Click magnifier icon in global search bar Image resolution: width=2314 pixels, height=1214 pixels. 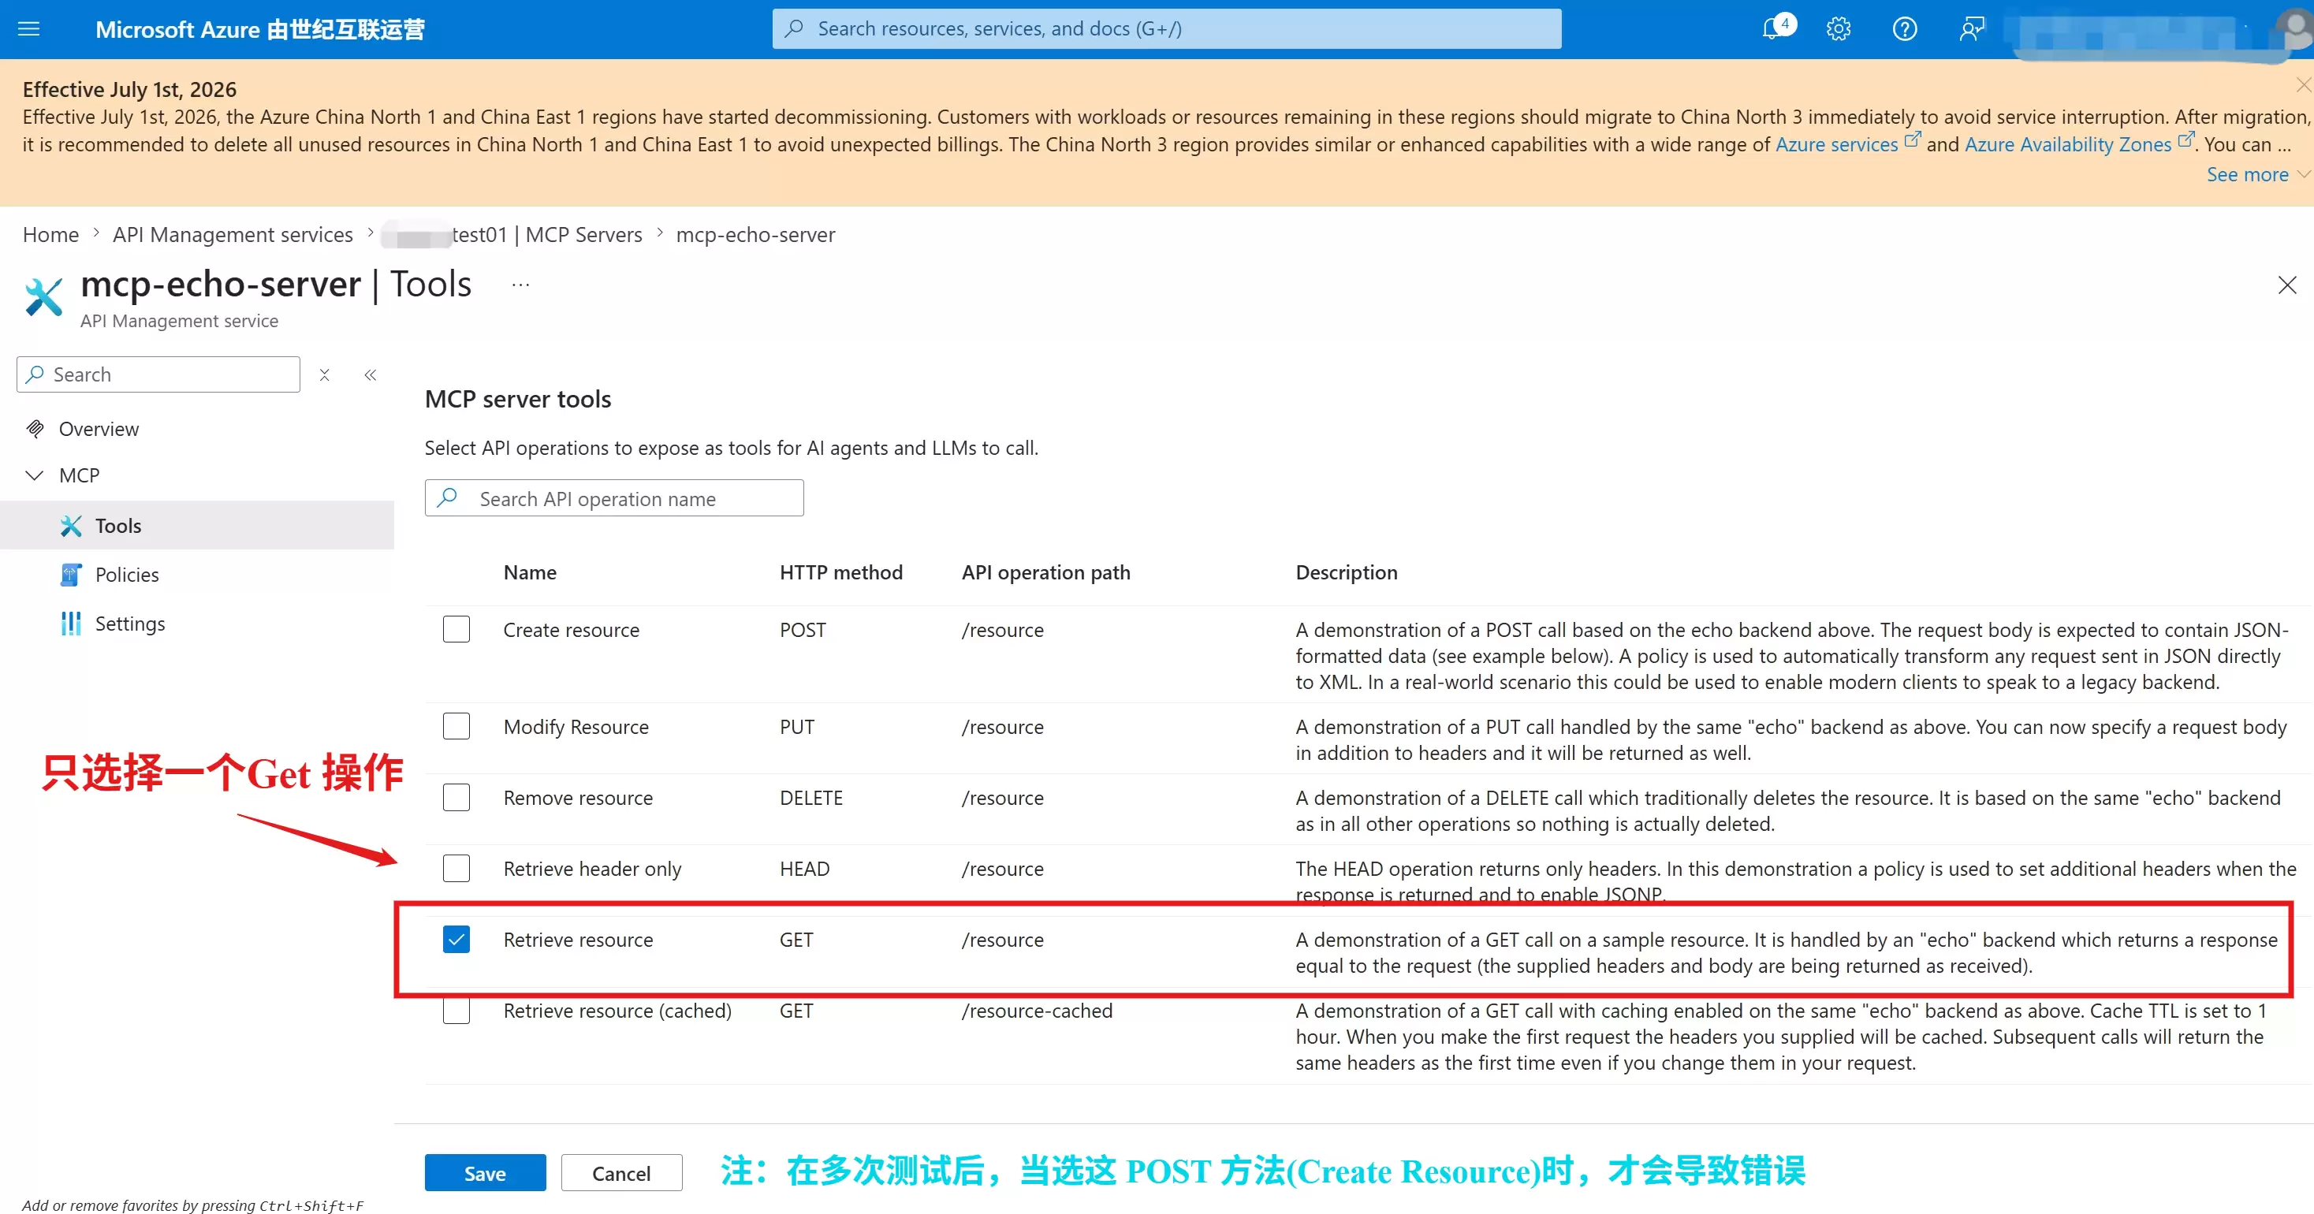[793, 28]
